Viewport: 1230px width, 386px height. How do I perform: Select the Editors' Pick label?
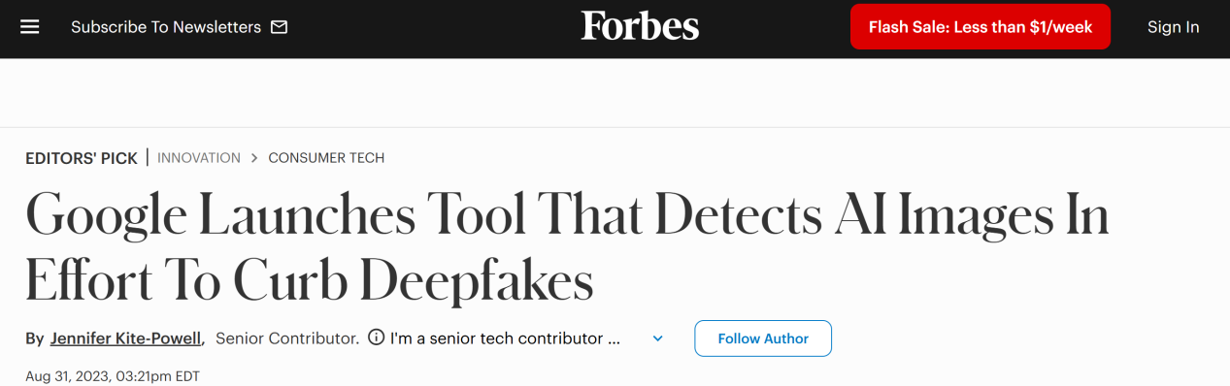pyautogui.click(x=82, y=158)
